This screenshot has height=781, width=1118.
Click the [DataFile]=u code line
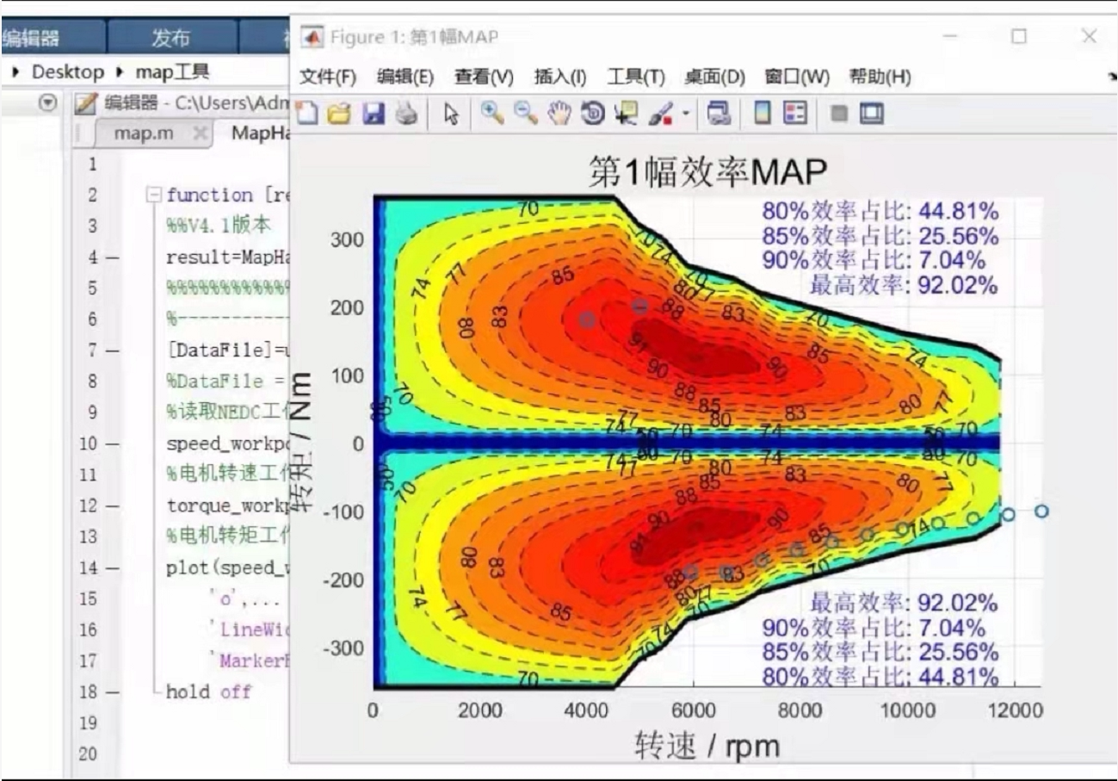227,350
